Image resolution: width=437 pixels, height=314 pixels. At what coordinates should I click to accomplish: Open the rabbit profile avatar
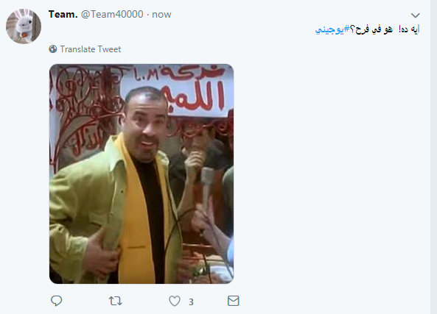[x=24, y=26]
